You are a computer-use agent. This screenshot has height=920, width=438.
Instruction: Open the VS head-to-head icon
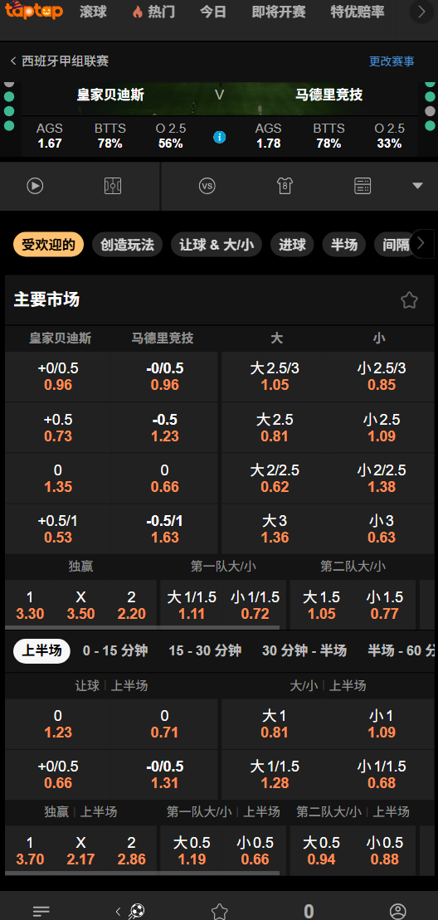207,186
